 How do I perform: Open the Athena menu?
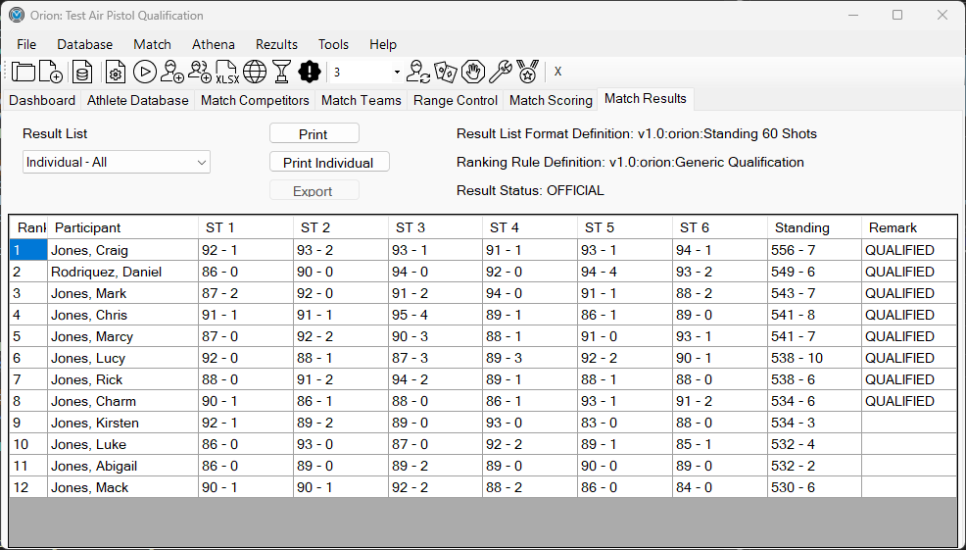coord(213,44)
